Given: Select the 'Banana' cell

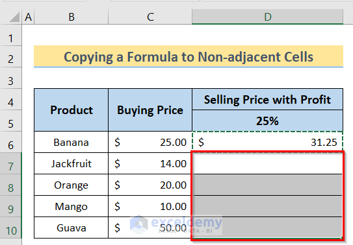Looking at the screenshot, I should pos(71,142).
